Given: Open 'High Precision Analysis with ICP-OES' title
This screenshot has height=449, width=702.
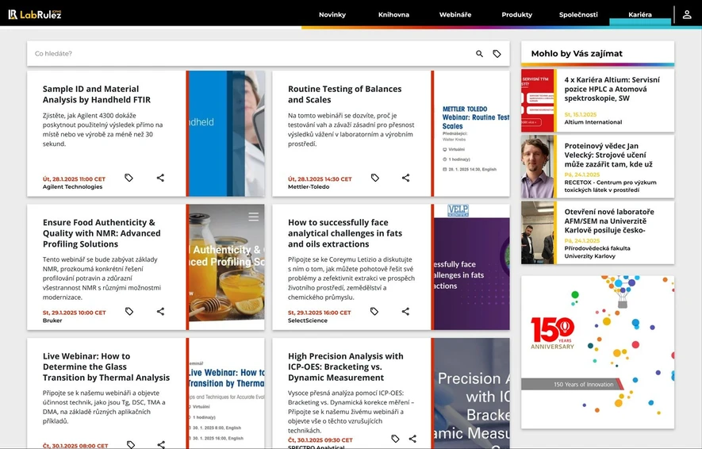Looking at the screenshot, I should coord(346,366).
